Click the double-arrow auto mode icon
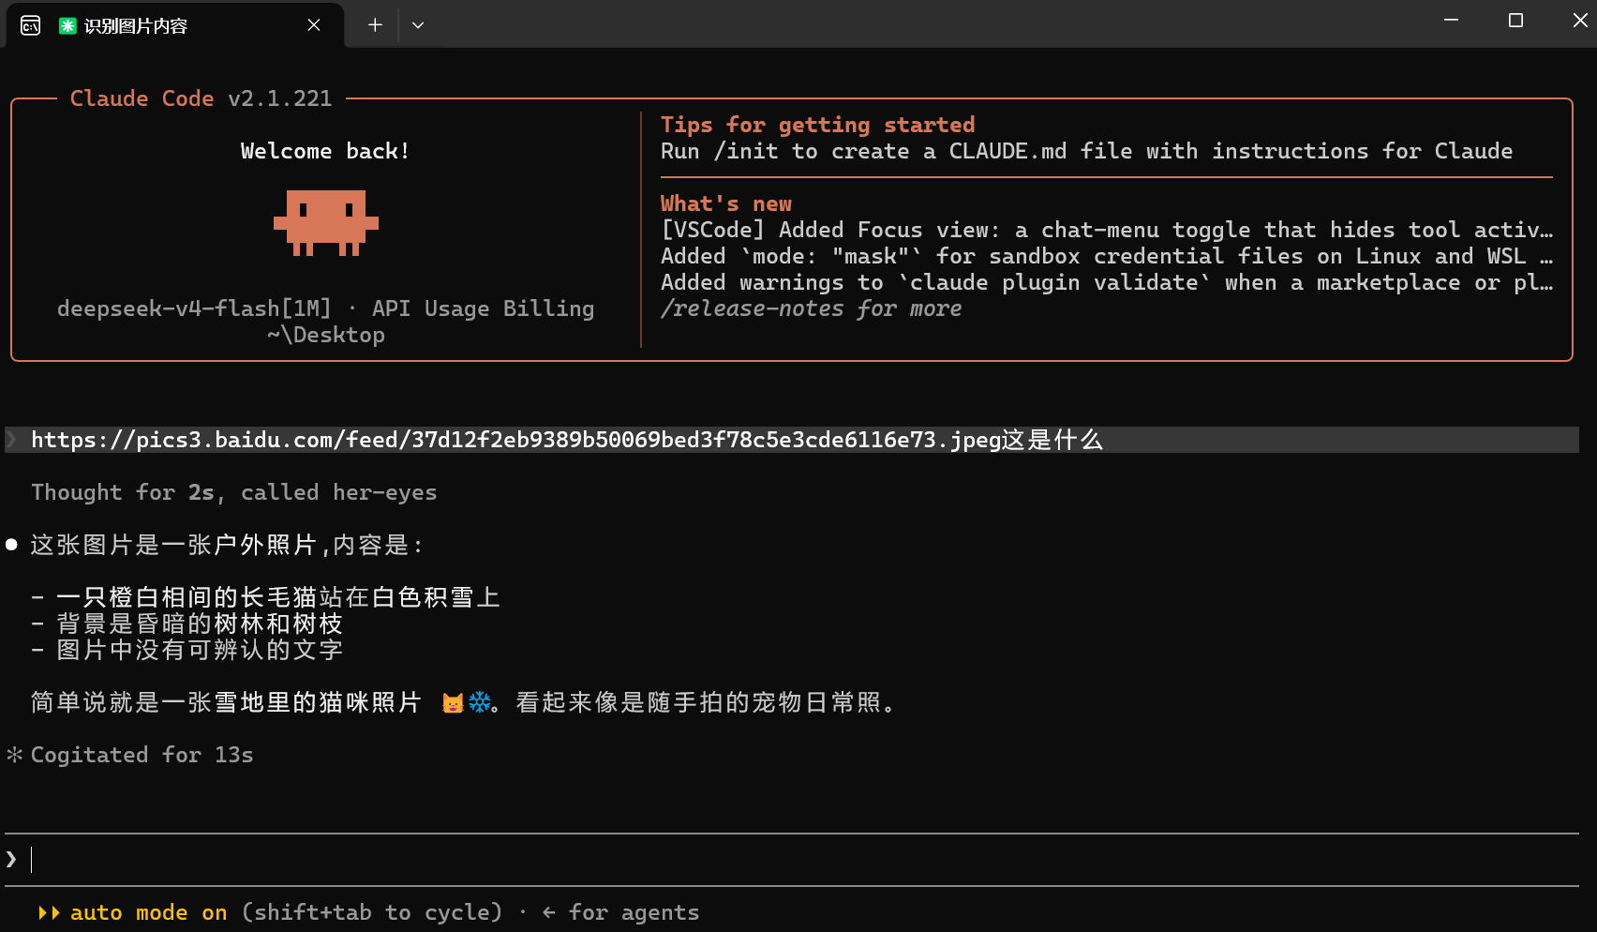1597x932 pixels. 49,912
